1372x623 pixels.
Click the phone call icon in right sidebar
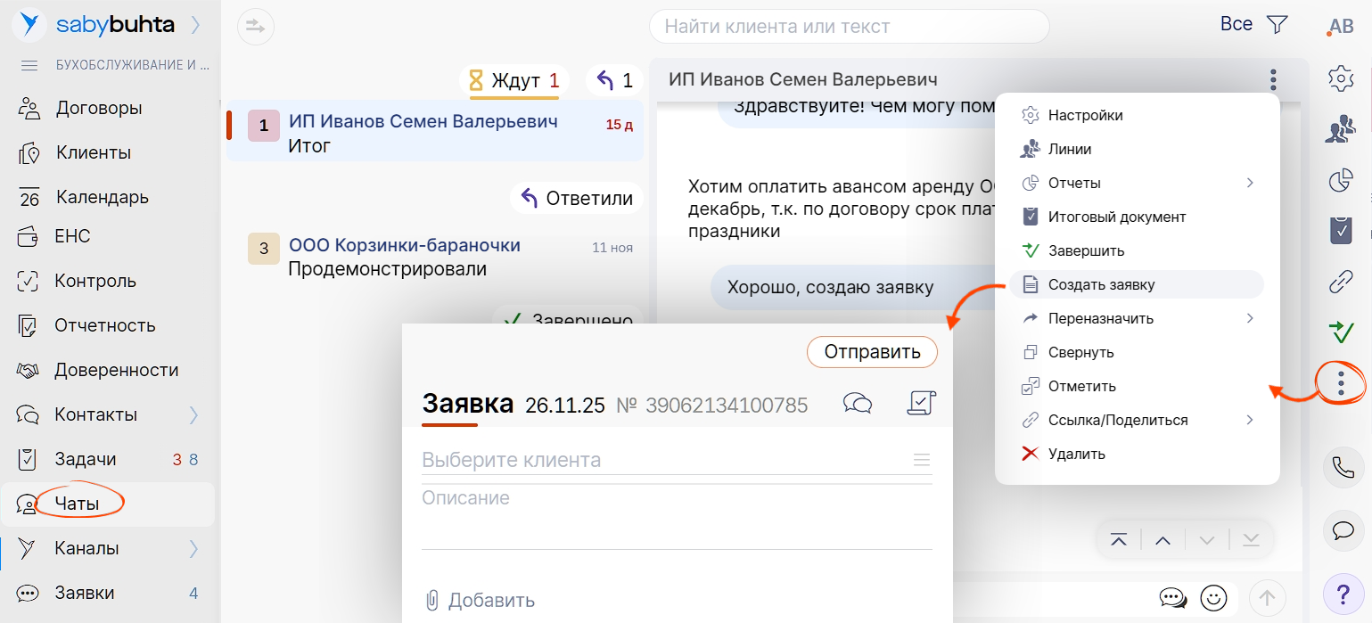click(x=1342, y=467)
